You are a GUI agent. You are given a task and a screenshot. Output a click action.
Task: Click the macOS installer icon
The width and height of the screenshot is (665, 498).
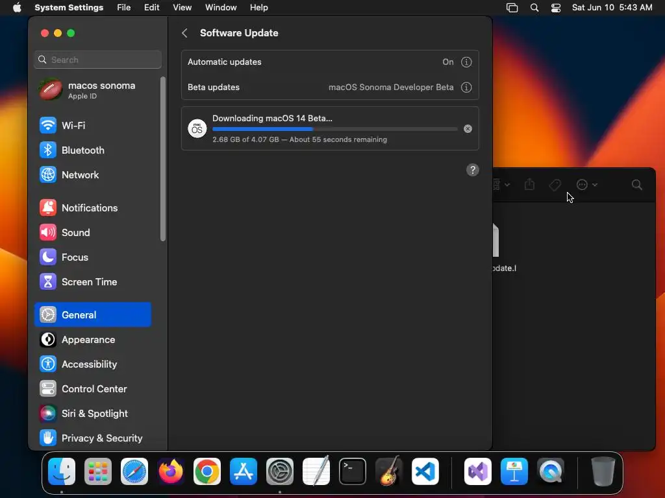(197, 128)
